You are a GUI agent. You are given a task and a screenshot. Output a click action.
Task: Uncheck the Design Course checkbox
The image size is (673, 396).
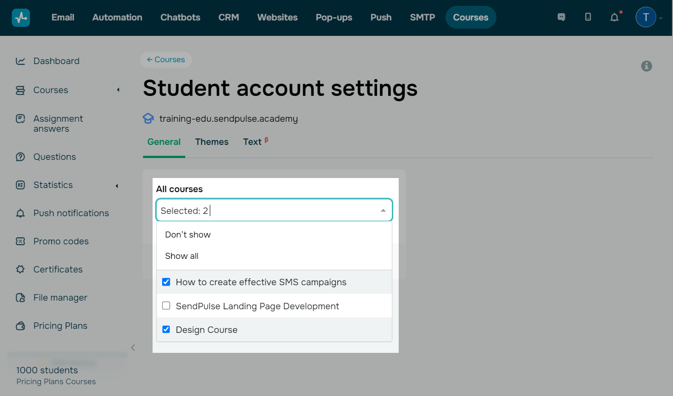coord(166,329)
